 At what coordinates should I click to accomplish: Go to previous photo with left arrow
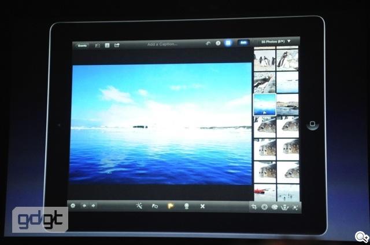(84, 206)
